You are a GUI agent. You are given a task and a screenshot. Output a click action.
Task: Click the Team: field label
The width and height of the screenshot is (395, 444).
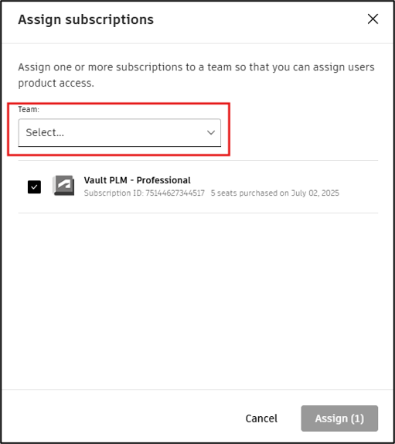pyautogui.click(x=29, y=109)
